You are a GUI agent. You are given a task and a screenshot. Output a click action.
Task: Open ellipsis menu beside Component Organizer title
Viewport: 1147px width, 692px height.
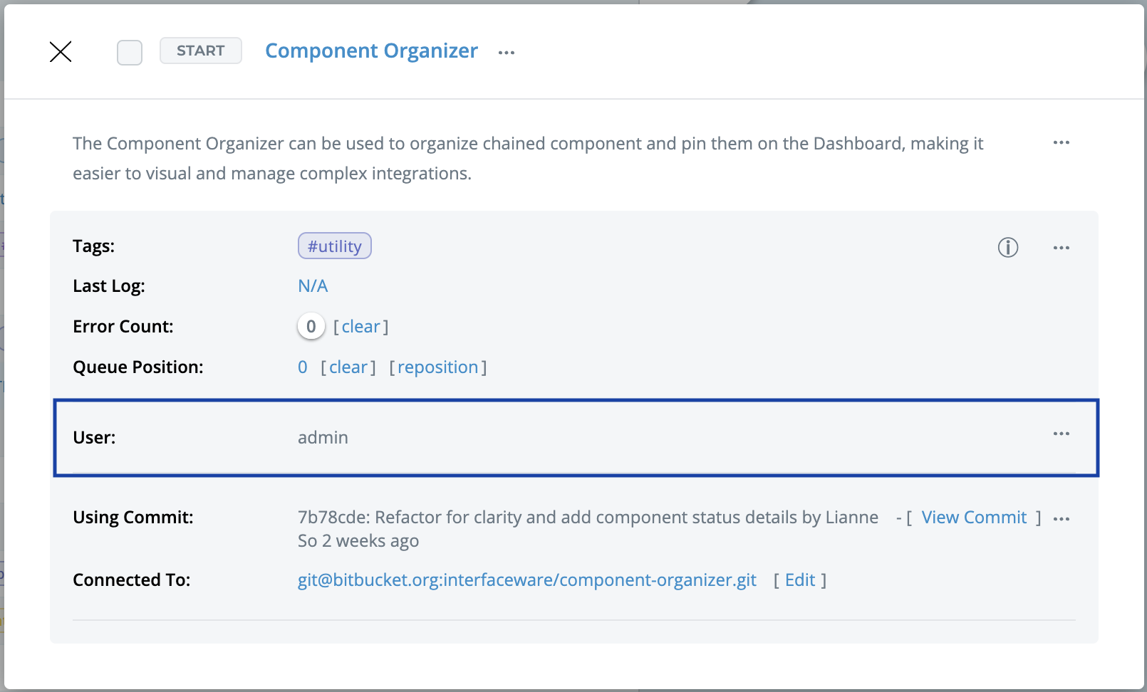[x=507, y=53]
